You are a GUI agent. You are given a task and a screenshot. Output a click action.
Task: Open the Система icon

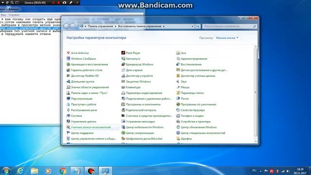point(68,116)
